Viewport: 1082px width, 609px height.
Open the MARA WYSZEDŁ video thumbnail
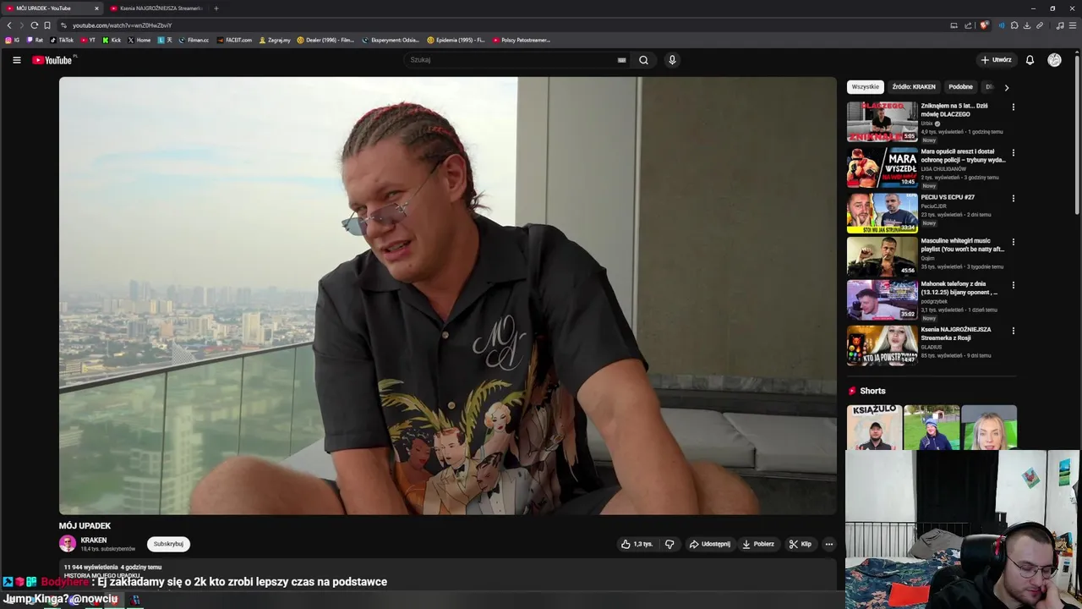[883, 167]
